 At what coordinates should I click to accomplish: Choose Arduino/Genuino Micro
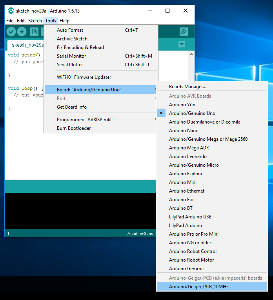click(212, 165)
